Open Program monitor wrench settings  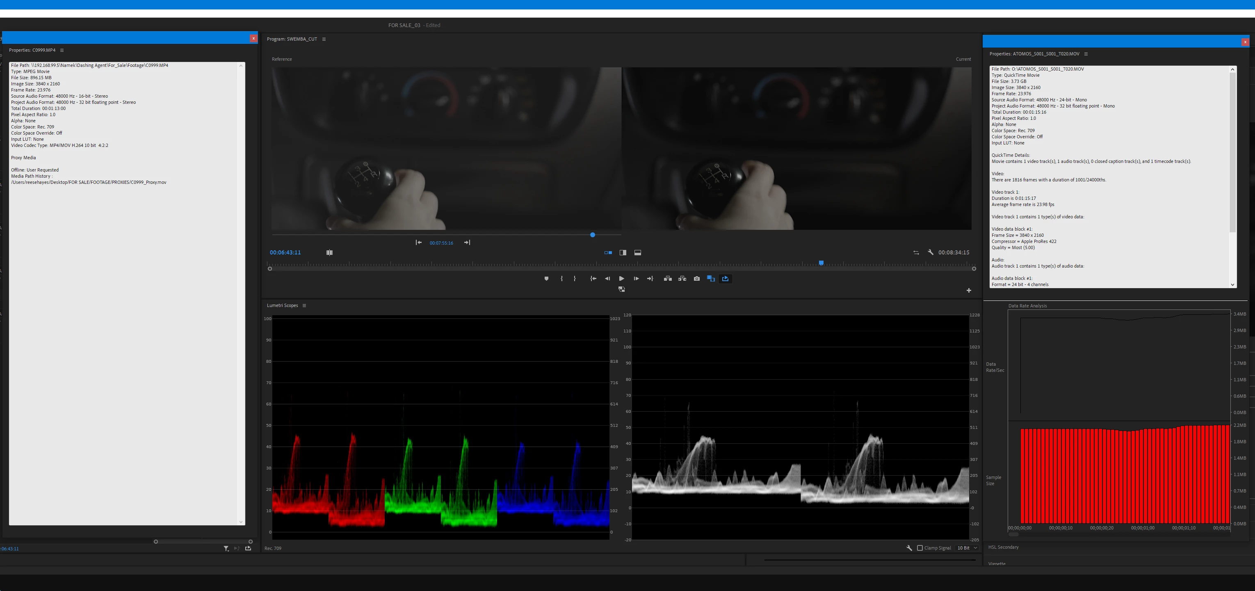931,252
